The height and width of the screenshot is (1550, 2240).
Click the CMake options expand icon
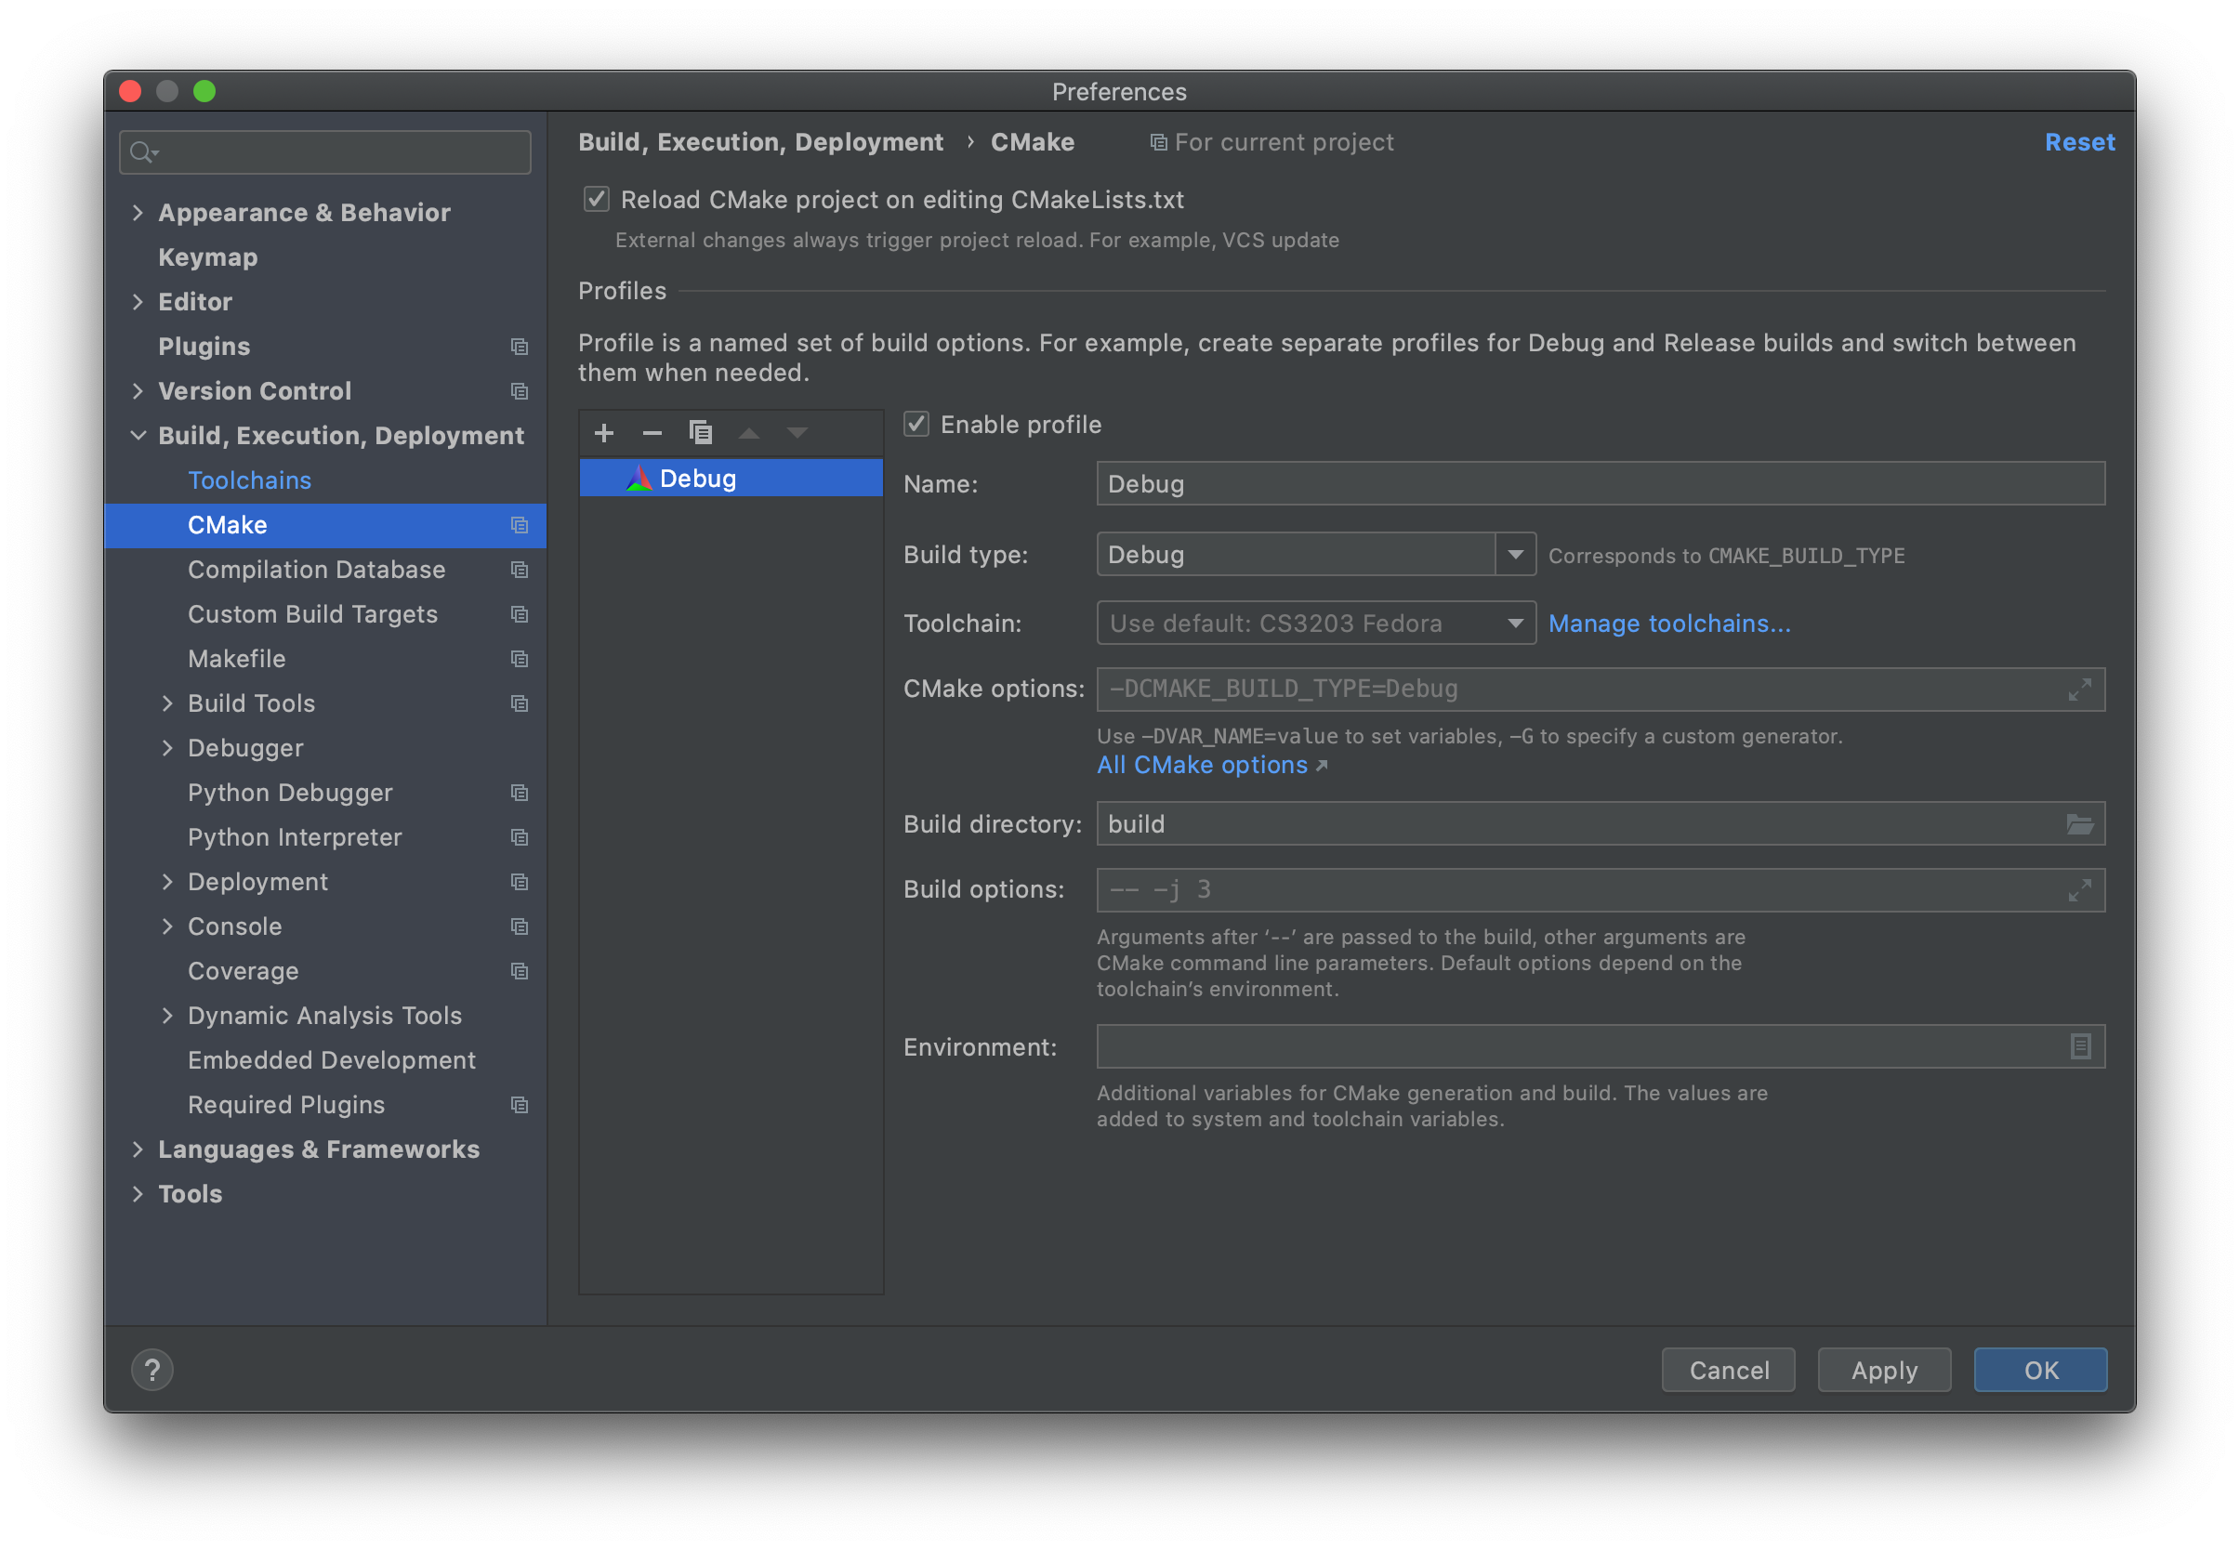(x=2080, y=690)
